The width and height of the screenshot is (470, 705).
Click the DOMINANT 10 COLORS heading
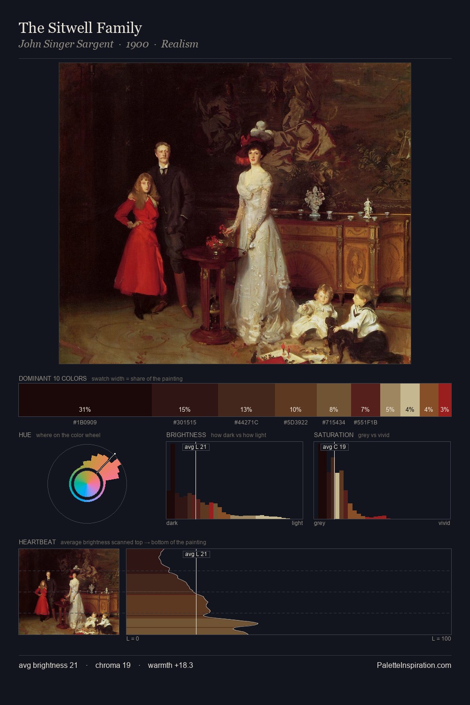[x=53, y=378]
